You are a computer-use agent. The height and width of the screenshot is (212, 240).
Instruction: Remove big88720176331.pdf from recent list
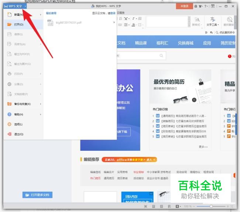coord(114,23)
